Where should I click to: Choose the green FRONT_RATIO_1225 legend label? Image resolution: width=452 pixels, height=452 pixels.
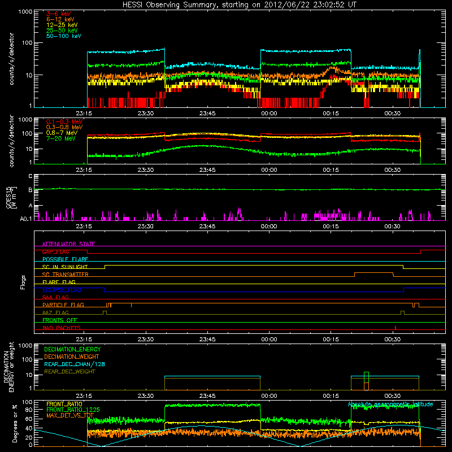[x=73, y=410]
